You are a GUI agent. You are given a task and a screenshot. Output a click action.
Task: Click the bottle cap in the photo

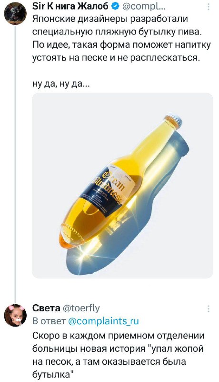pyautogui.click(x=174, y=122)
